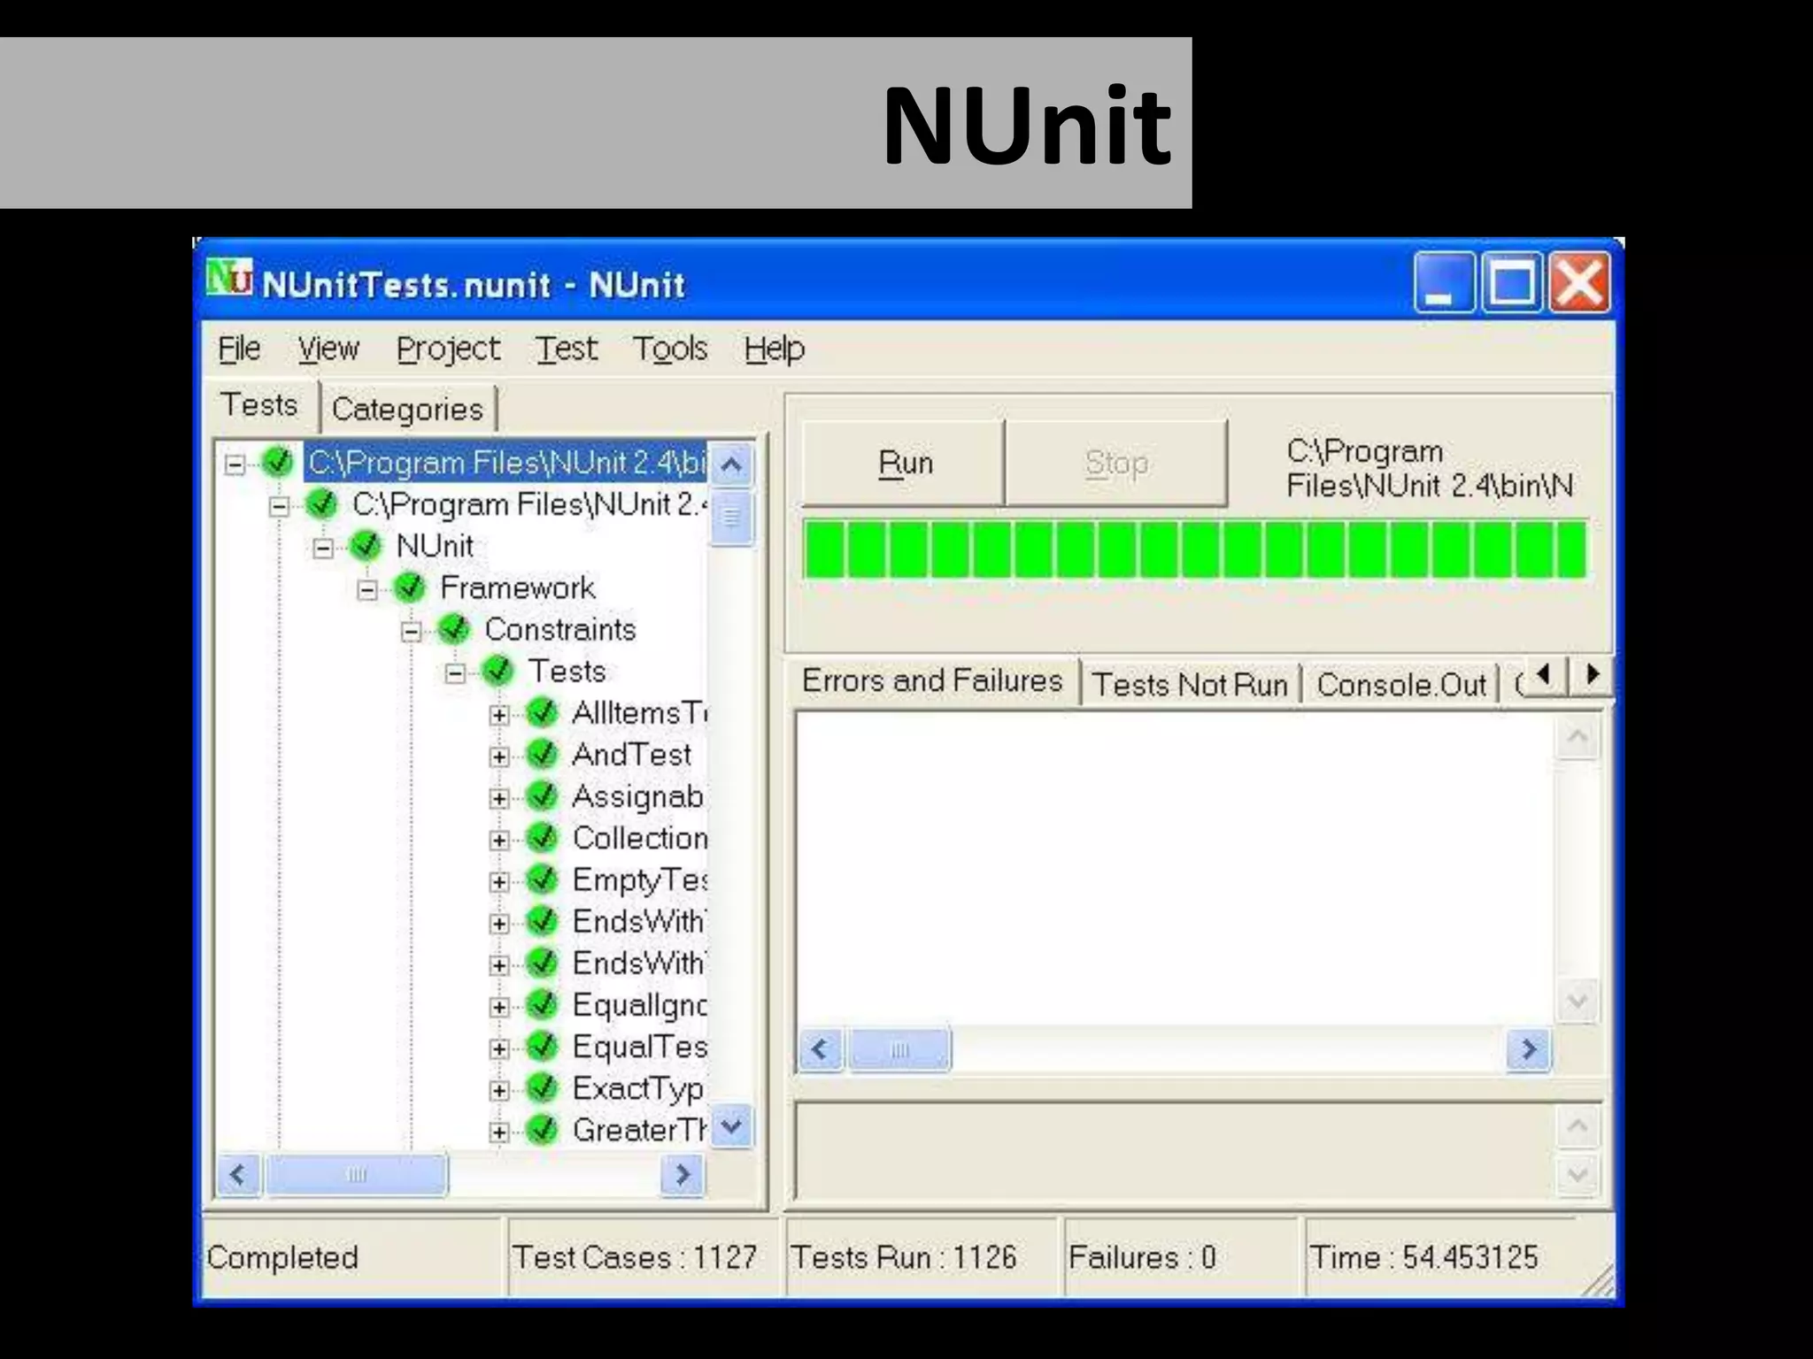Image resolution: width=1813 pixels, height=1359 pixels.
Task: Minimize the NUnit window
Action: pyautogui.click(x=1445, y=282)
